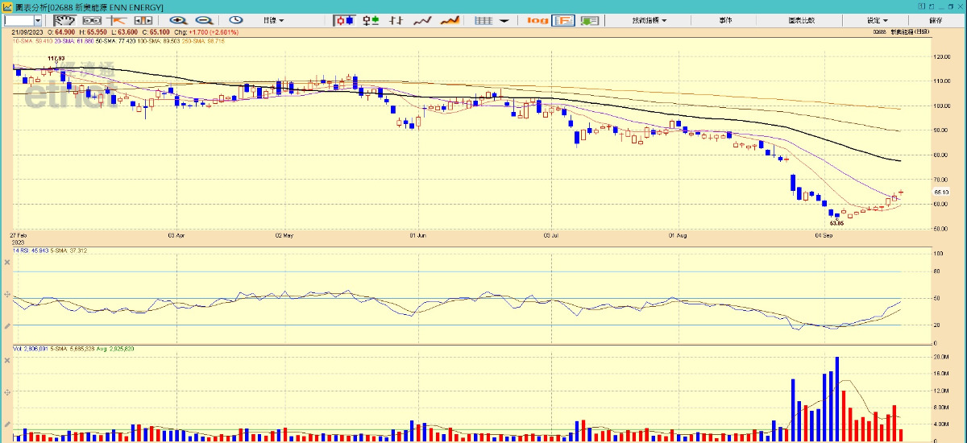Toggle the chart legend display button

[563, 20]
